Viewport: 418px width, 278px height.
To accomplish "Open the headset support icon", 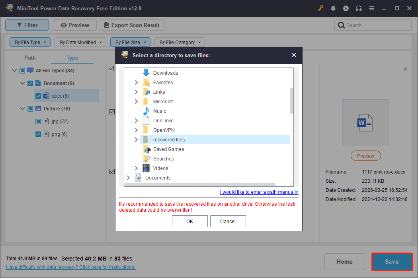I will tap(359, 8).
